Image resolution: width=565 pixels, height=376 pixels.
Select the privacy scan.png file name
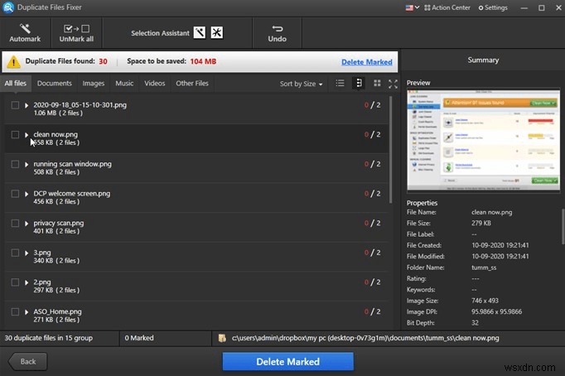pos(58,223)
